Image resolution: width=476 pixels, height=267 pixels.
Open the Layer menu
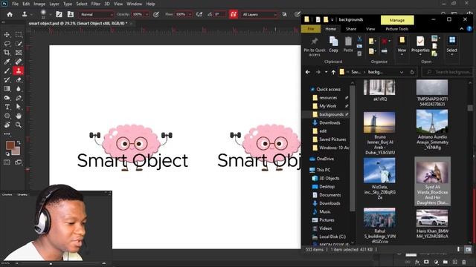54,4
